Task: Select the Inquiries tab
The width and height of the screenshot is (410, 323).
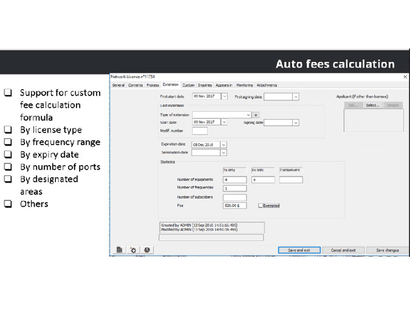Action: [205, 85]
